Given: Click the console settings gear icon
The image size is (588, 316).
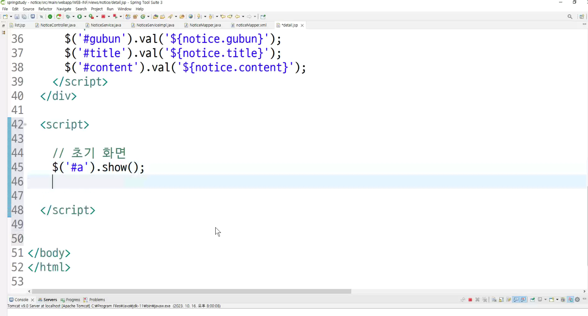Looking at the screenshot, I should pyautogui.click(x=577, y=300).
